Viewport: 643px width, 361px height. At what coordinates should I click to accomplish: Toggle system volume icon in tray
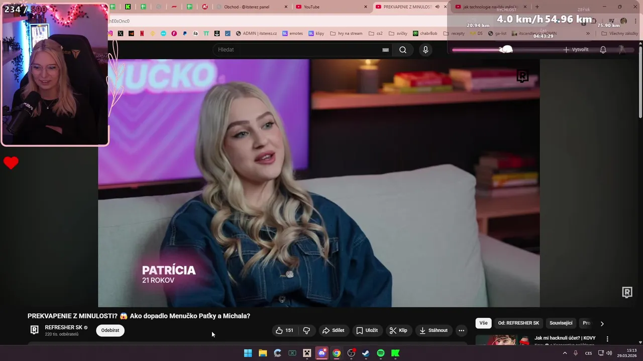[609, 353]
